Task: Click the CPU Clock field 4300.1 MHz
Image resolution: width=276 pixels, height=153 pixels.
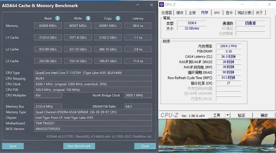Action: pyautogui.click(x=93, y=84)
